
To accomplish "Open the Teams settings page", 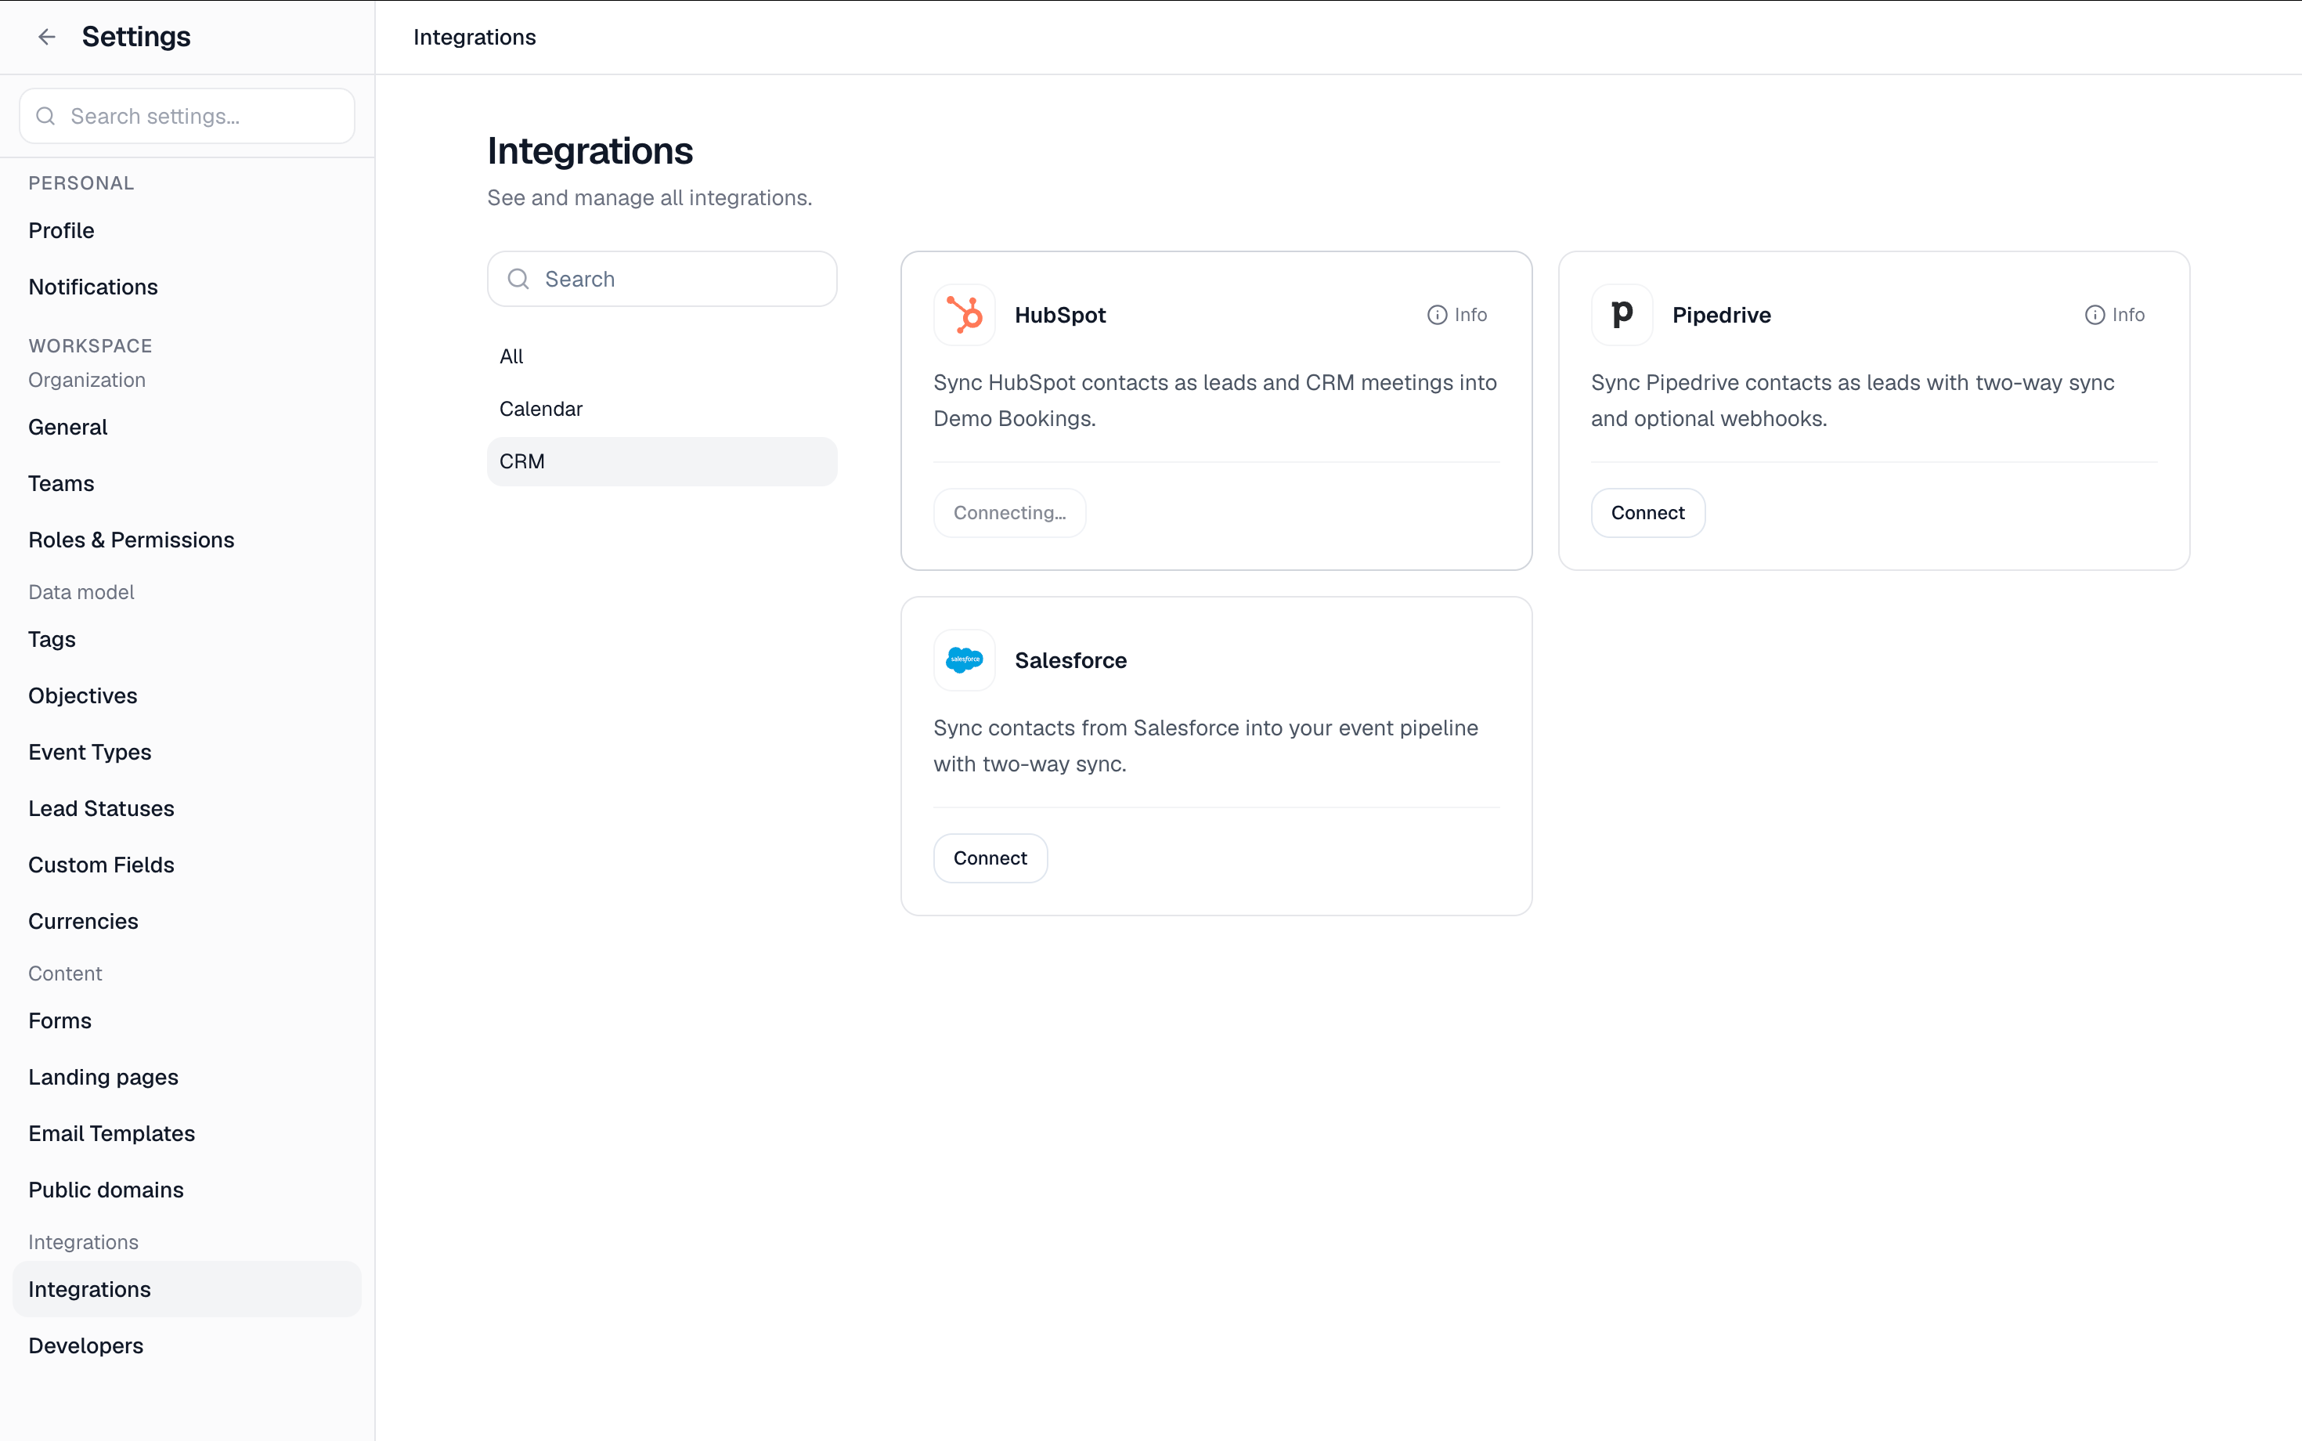I will (x=187, y=483).
